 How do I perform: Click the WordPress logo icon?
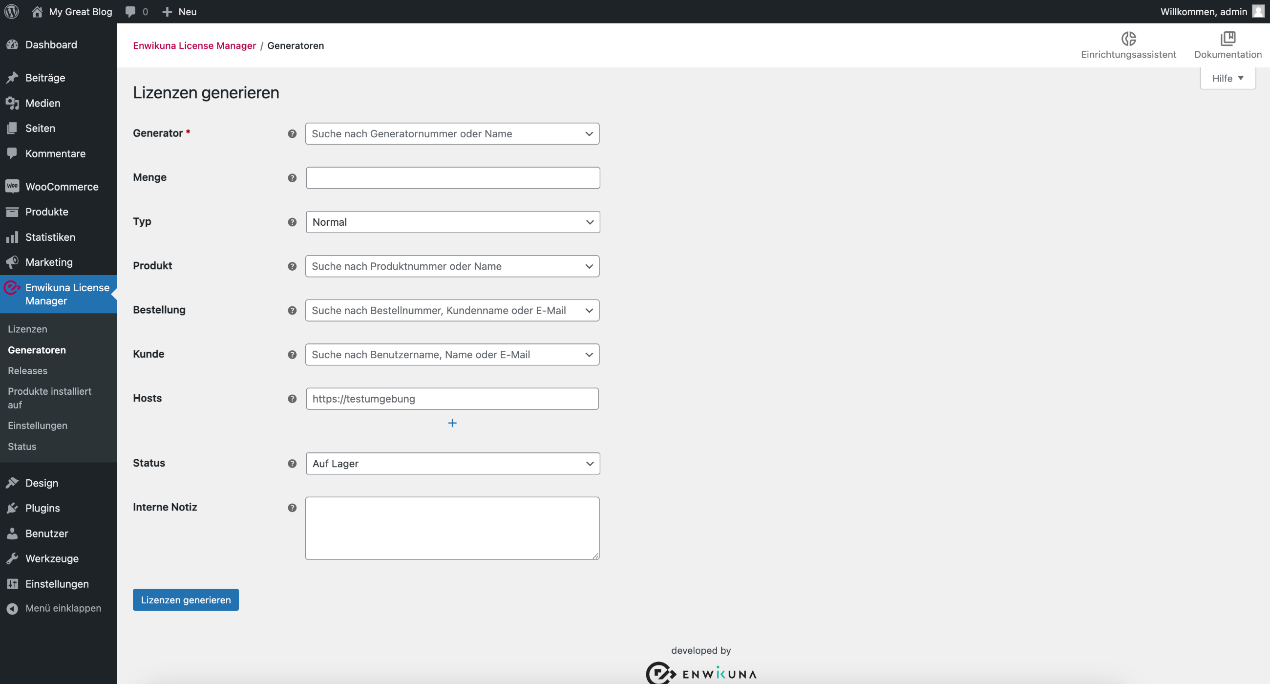click(12, 11)
